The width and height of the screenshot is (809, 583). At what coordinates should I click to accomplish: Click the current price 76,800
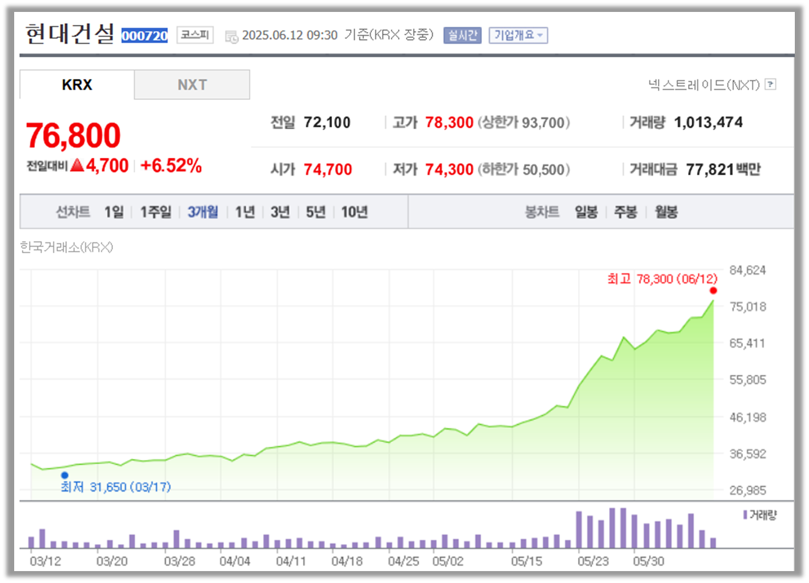tap(73, 135)
